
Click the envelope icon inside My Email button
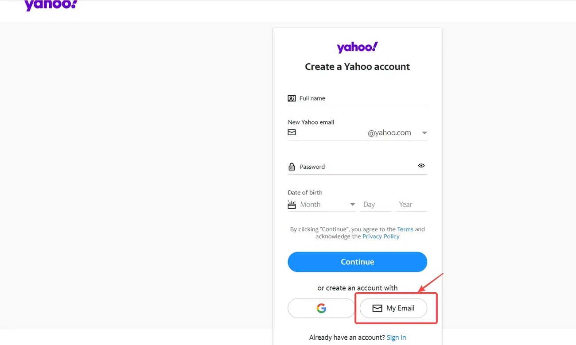pos(377,308)
